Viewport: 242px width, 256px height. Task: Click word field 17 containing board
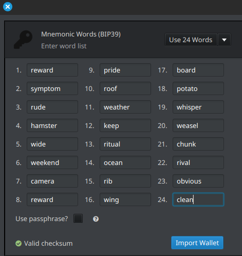pyautogui.click(x=198, y=70)
